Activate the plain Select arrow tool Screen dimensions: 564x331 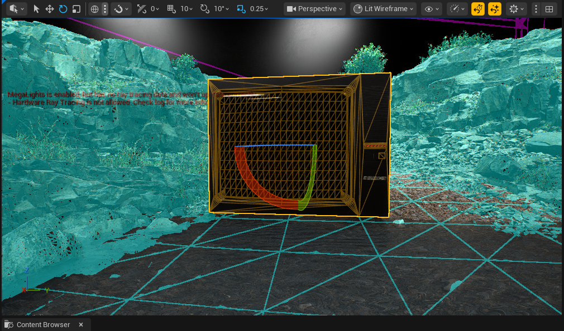[x=36, y=9]
